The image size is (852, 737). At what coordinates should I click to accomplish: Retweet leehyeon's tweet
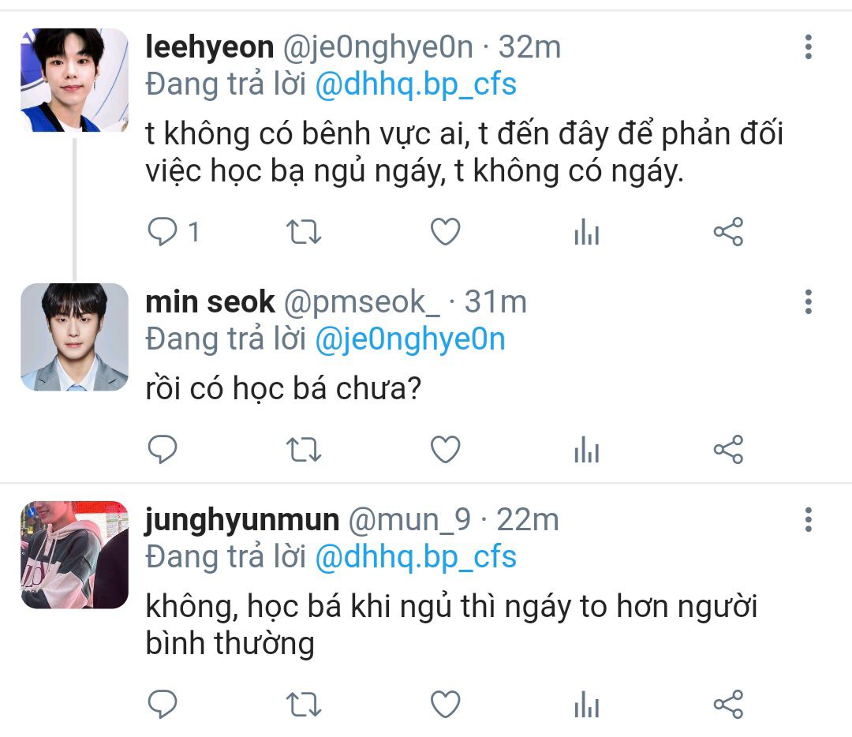[304, 232]
